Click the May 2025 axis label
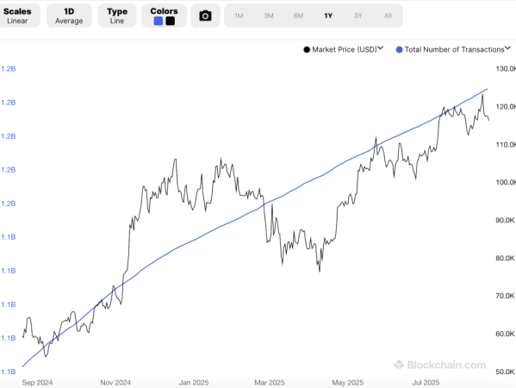The height and width of the screenshot is (388, 516). click(348, 383)
